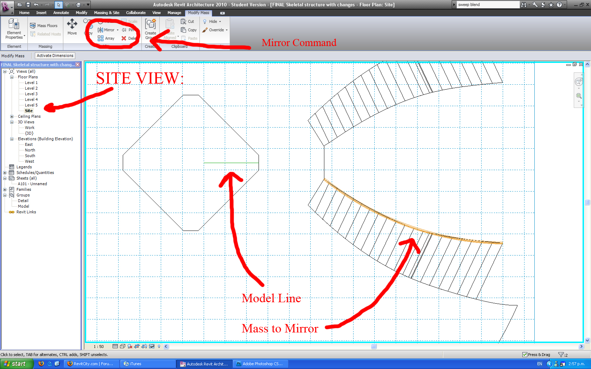This screenshot has height=369, width=591.
Task: Open the Massing & Site tab
Action: (107, 13)
